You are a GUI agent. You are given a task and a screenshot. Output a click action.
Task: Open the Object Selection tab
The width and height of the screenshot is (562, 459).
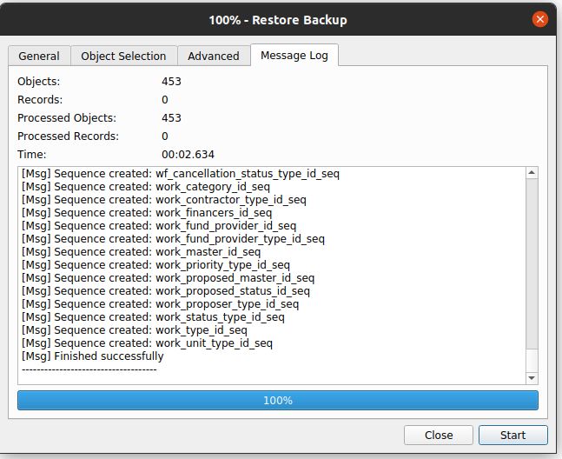pyautogui.click(x=123, y=56)
